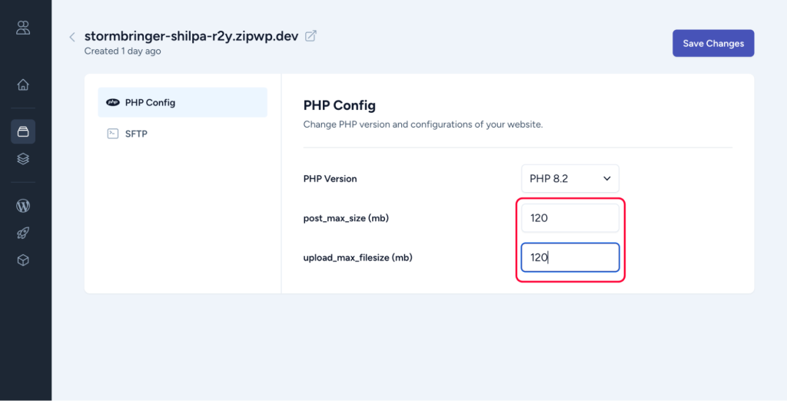Click the users icon atop the sidebar

(x=23, y=28)
